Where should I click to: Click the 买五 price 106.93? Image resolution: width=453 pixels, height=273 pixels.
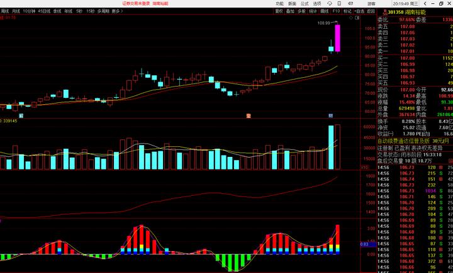coord(407,83)
